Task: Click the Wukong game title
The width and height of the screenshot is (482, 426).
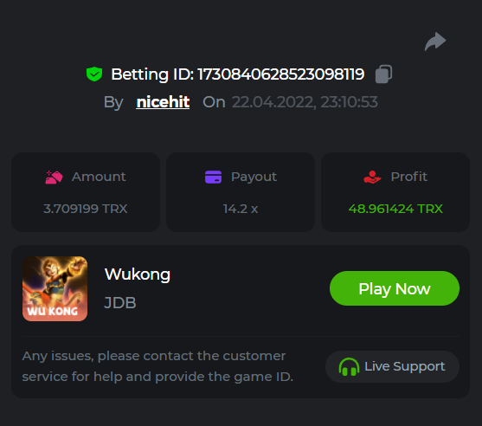Action: click(138, 274)
